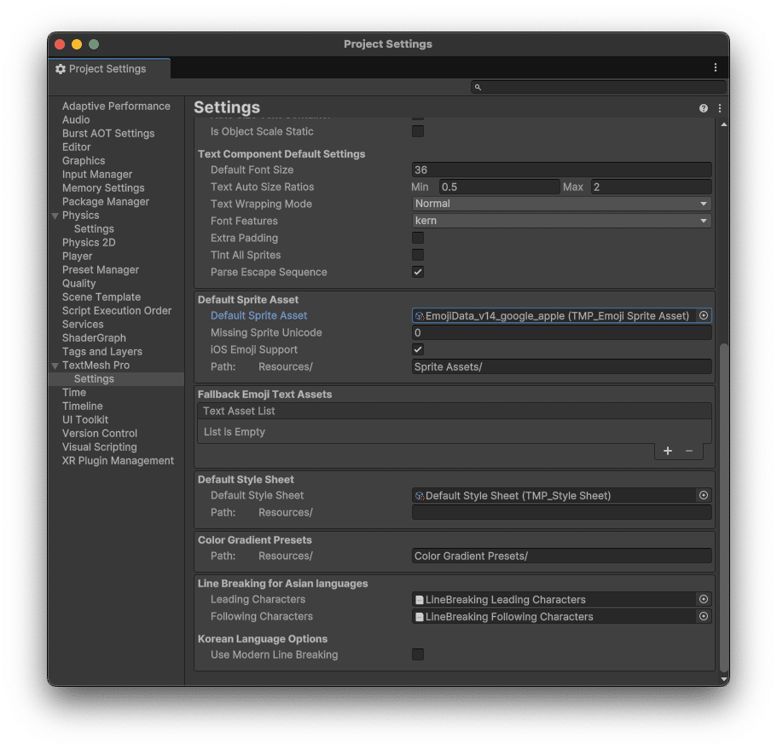Open Adaptive Performance settings
Screen dimensions: 777x749
click(116, 106)
